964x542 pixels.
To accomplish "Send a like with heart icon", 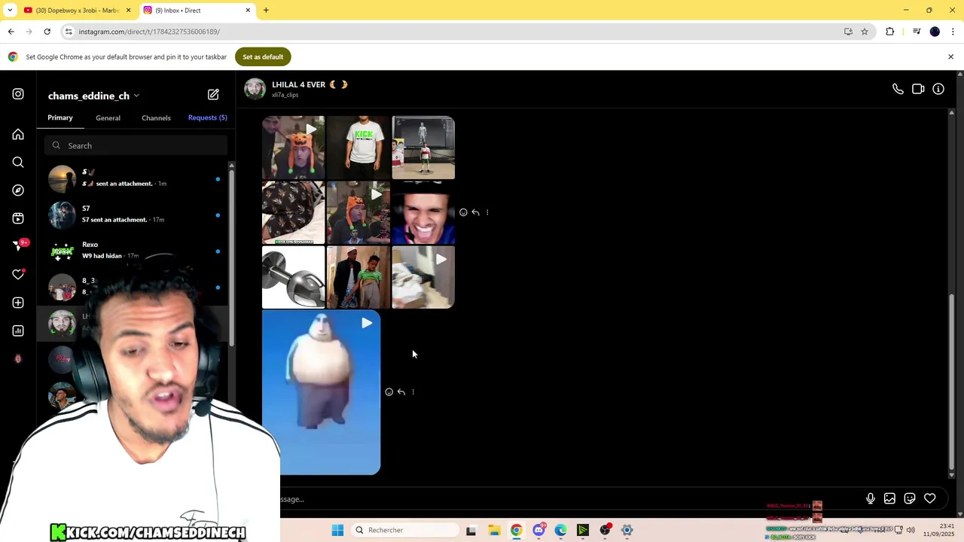I will [x=930, y=498].
